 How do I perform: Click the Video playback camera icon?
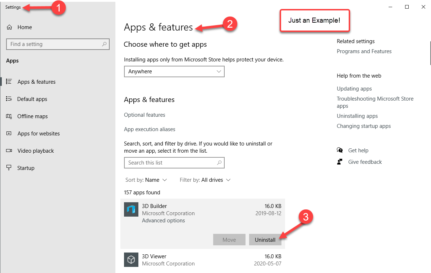pyautogui.click(x=9, y=151)
